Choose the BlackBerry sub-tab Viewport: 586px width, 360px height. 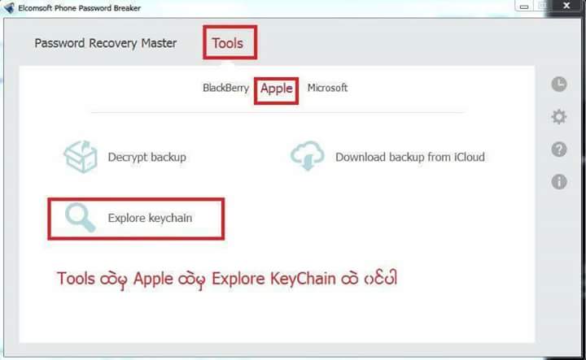[225, 88]
